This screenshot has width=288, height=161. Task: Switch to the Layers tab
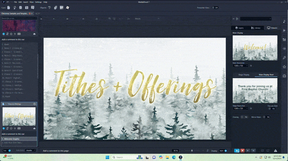click(x=240, y=28)
